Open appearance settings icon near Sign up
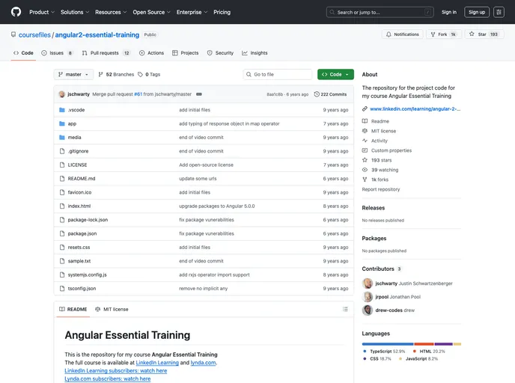The width and height of the screenshot is (515, 383). pos(499,12)
